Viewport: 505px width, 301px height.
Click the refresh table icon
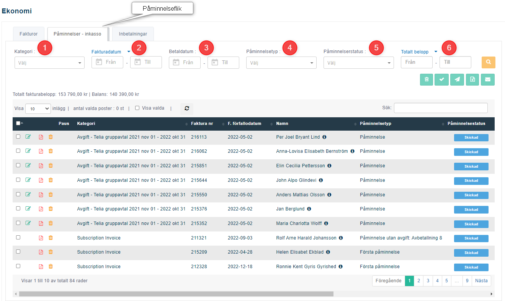coord(187,108)
